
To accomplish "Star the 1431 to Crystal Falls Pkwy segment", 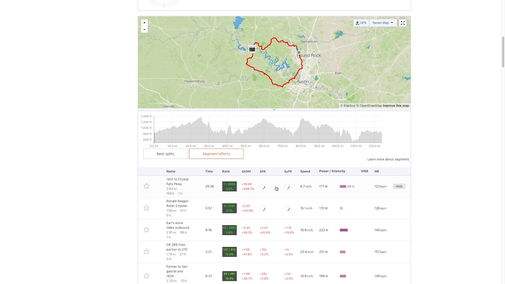I will point(146,186).
